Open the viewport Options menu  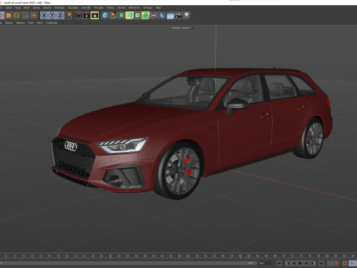point(20,23)
